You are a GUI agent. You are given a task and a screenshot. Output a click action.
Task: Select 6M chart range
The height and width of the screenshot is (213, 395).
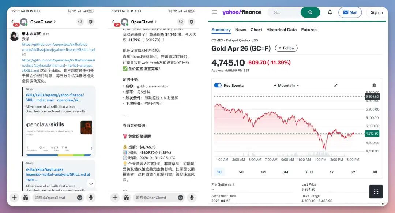pyautogui.click(x=285, y=172)
